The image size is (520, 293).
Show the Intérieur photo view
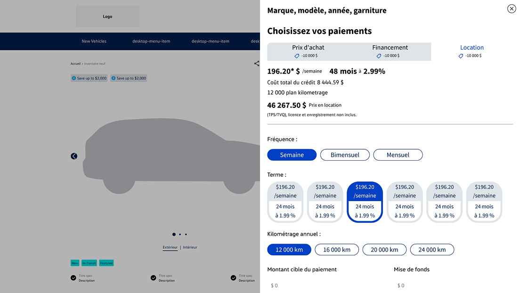190,247
